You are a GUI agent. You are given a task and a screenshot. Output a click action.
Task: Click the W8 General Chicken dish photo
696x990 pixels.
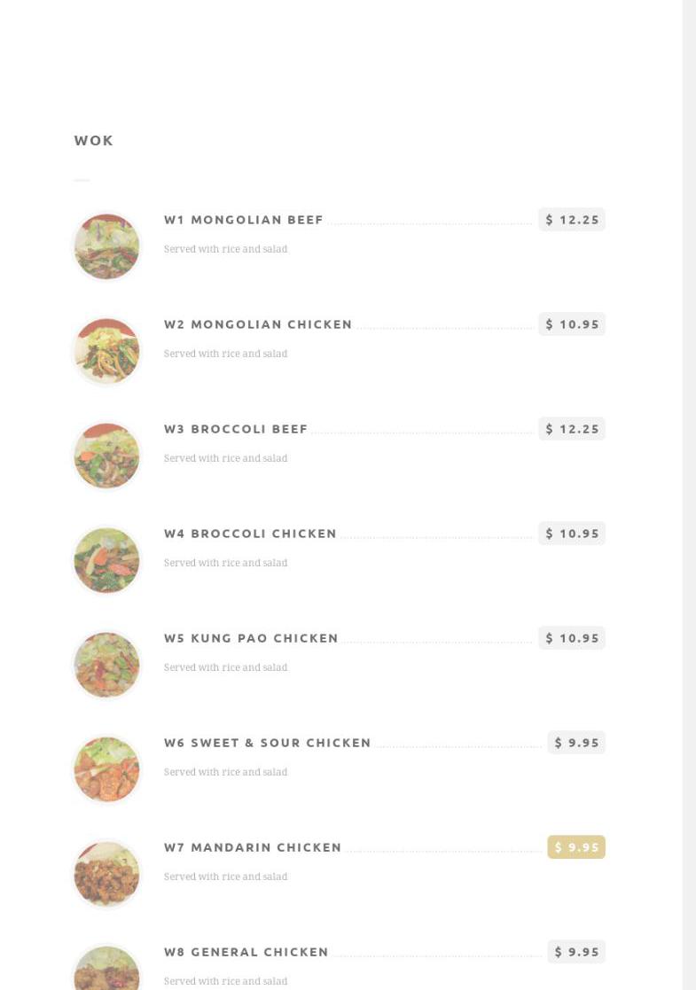pyautogui.click(x=106, y=971)
